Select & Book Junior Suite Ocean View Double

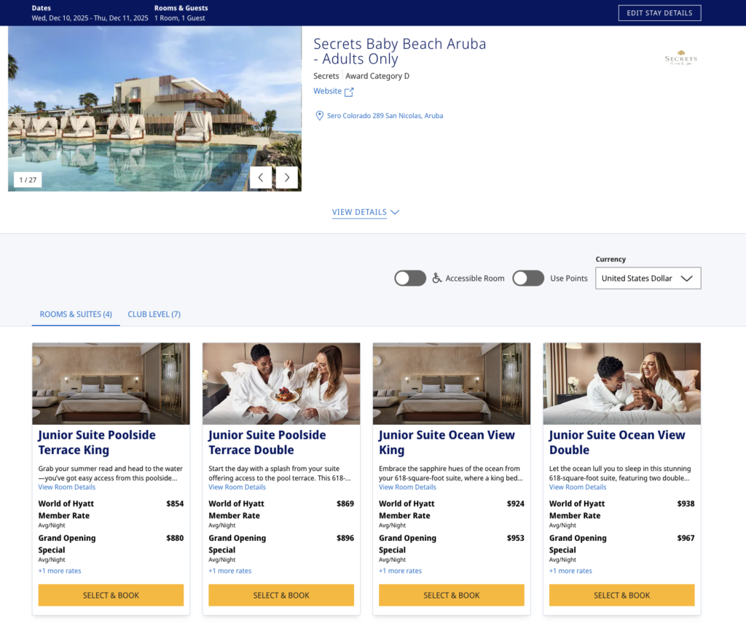tap(622, 596)
